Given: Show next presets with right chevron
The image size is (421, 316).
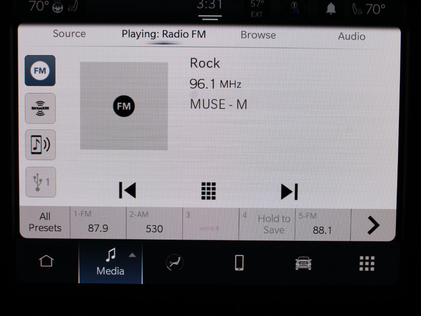Looking at the screenshot, I should click(x=373, y=225).
